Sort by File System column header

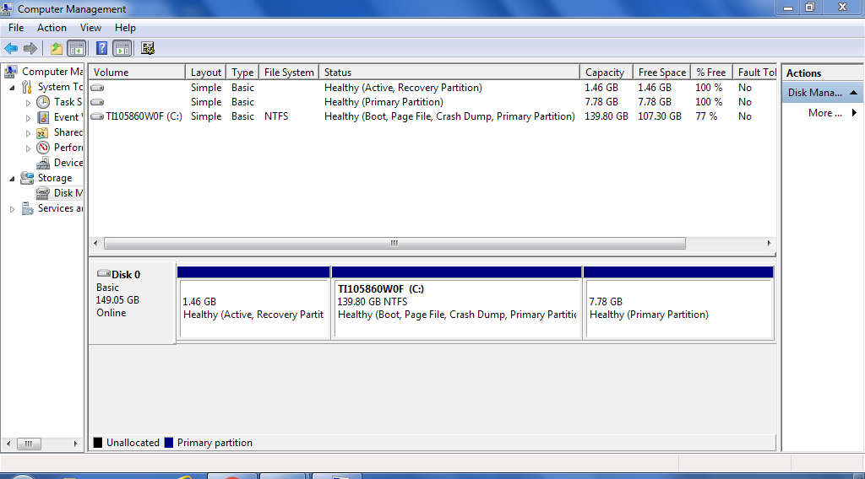[x=289, y=73]
